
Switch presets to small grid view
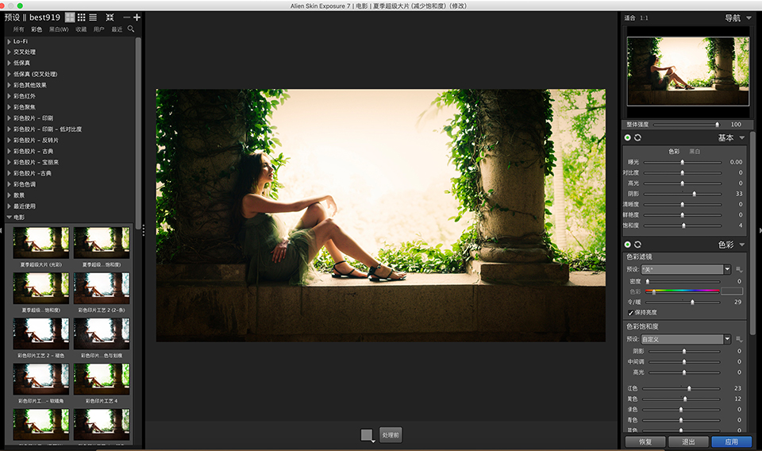(x=82, y=17)
